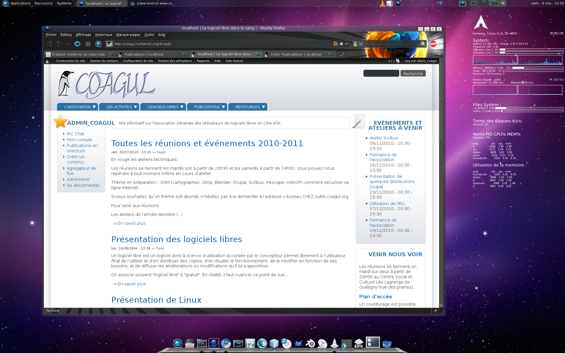Image resolution: width=565 pixels, height=353 pixels.
Task: Open the address bar history dropdown arrow
Action: 347,44
